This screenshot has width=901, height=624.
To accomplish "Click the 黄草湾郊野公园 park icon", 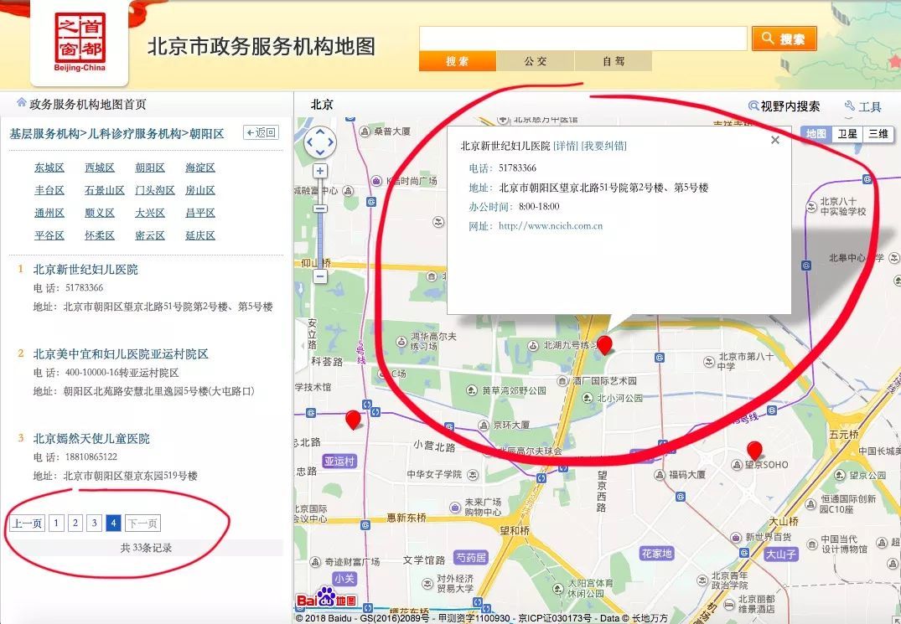I will pos(472,391).
